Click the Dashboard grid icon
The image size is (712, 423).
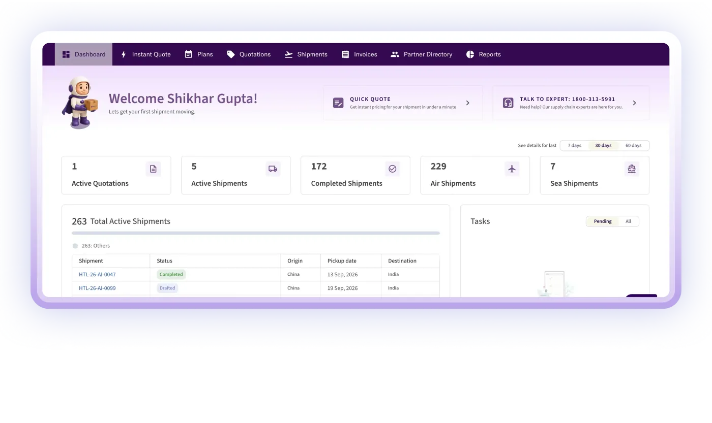point(66,54)
